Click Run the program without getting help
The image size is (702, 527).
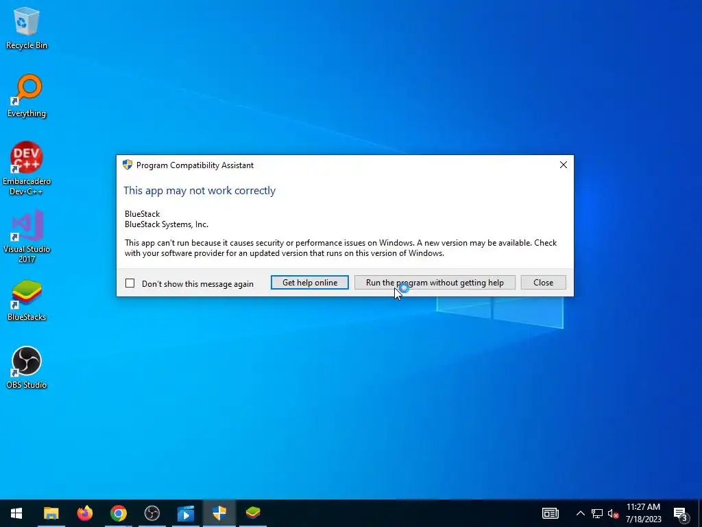tap(435, 282)
